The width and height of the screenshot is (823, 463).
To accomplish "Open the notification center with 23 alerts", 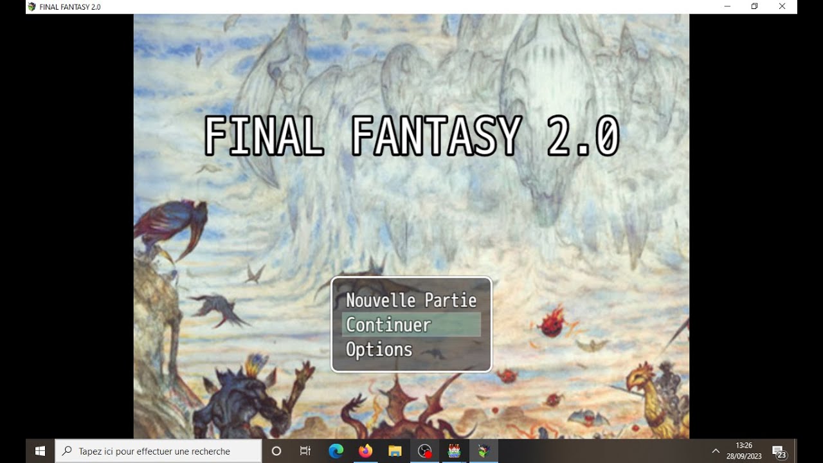I will tap(779, 451).
